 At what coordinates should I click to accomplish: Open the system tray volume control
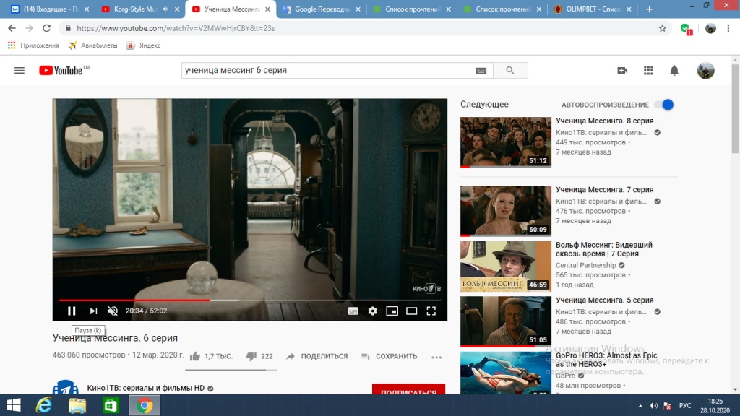pyautogui.click(x=653, y=406)
